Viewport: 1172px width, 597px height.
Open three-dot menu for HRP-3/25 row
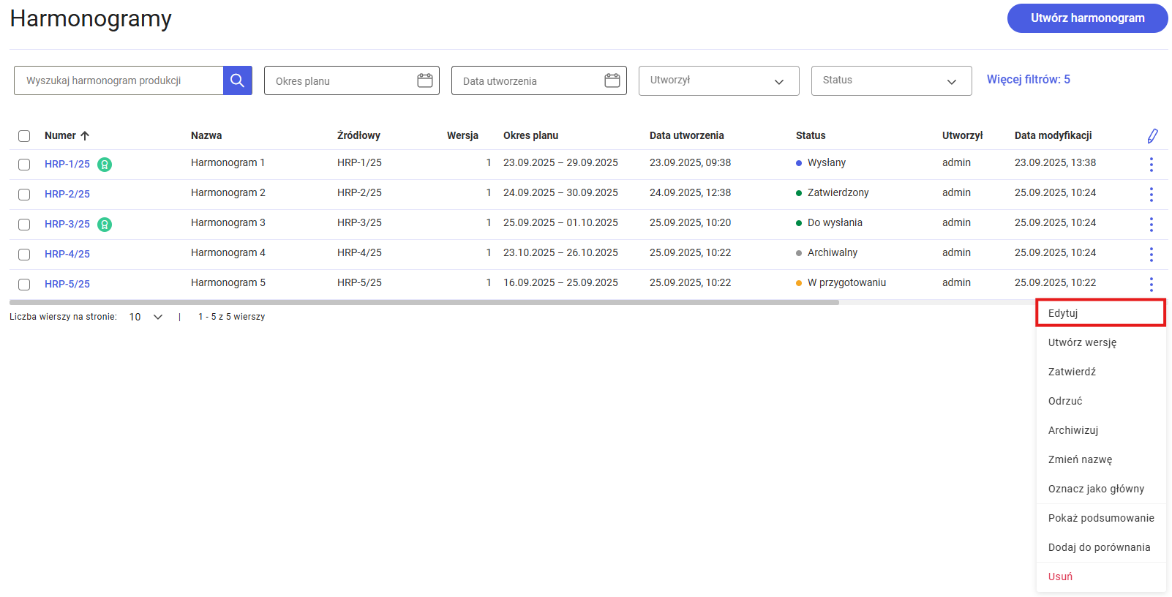pyautogui.click(x=1151, y=224)
